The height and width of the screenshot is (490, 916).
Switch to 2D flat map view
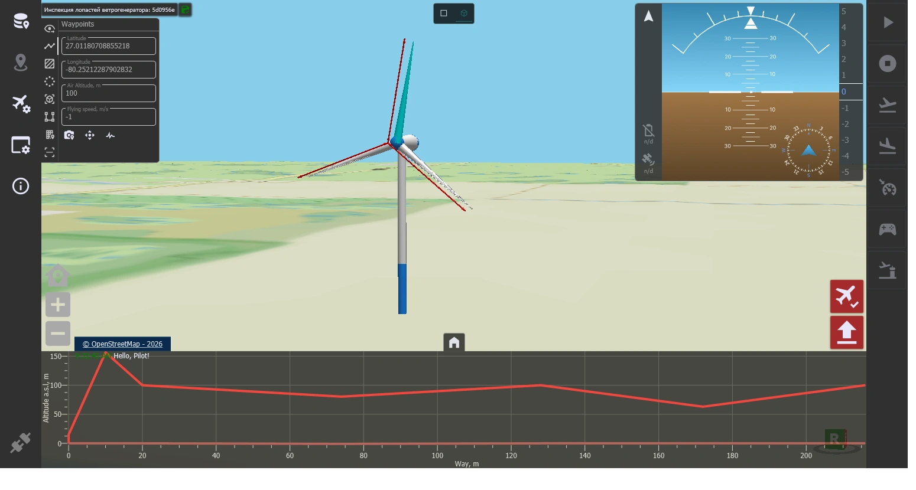click(x=444, y=13)
